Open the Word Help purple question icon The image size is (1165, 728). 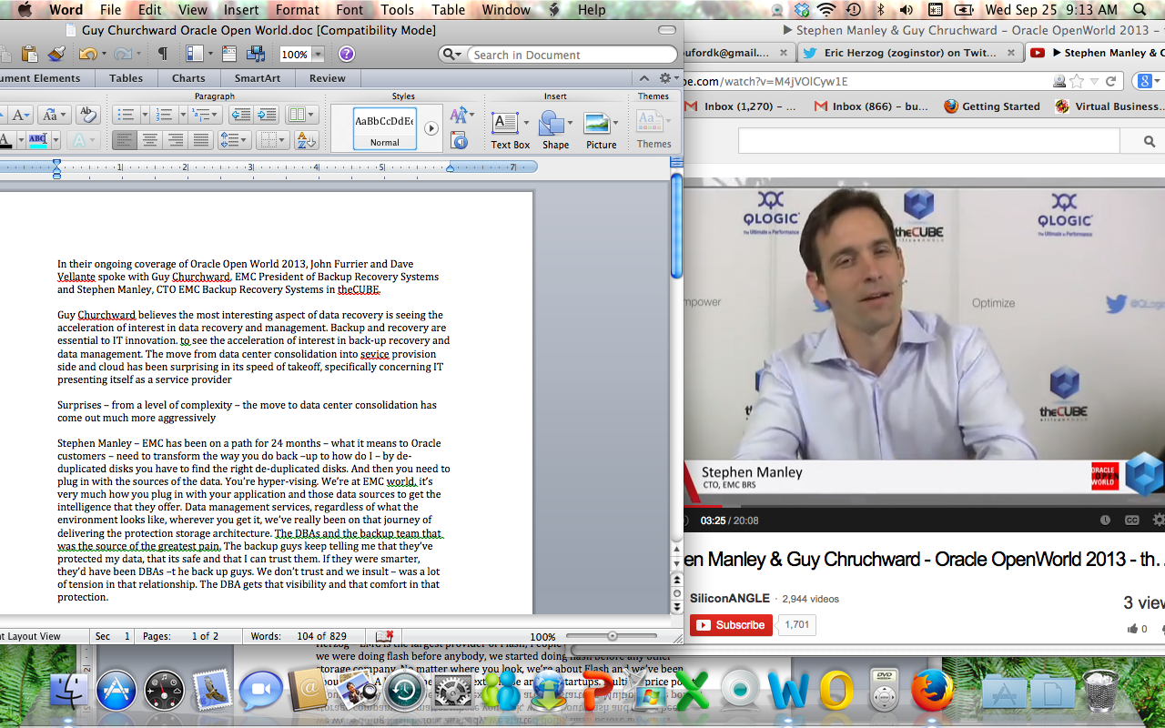click(x=347, y=55)
